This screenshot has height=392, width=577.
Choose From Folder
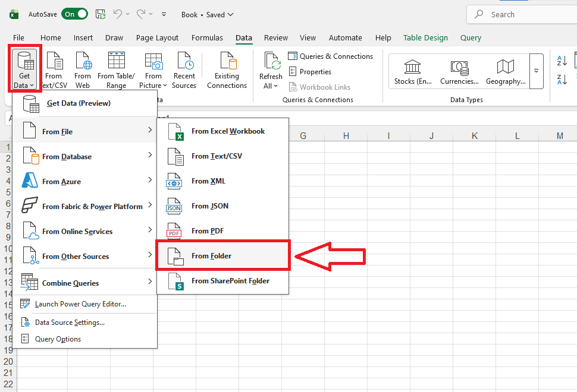coord(222,256)
